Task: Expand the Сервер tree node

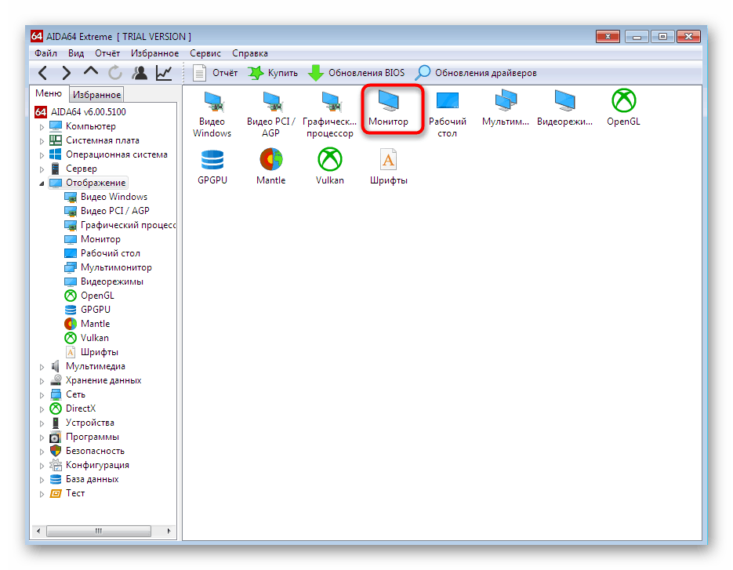Action: point(42,169)
